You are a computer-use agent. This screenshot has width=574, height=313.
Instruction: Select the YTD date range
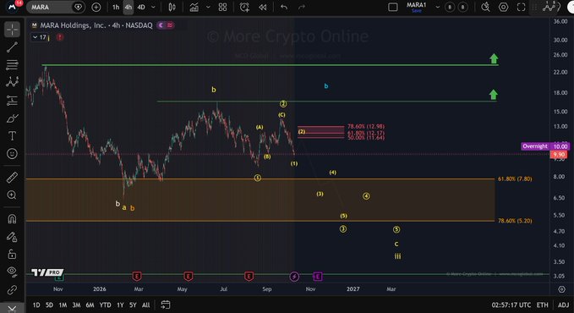pyautogui.click(x=105, y=305)
